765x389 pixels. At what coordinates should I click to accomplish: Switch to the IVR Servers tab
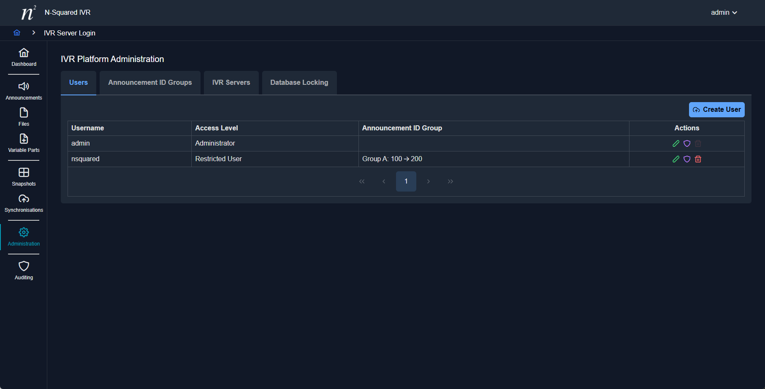click(x=231, y=83)
